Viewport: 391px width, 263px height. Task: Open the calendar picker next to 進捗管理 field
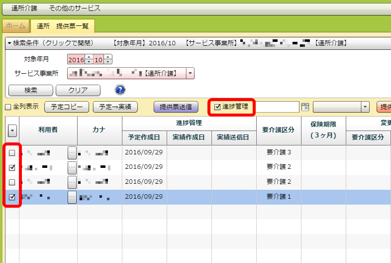coord(305,107)
